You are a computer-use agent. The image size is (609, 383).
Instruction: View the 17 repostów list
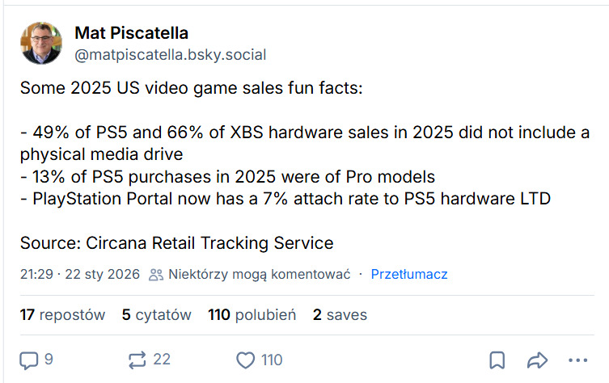coord(62,315)
